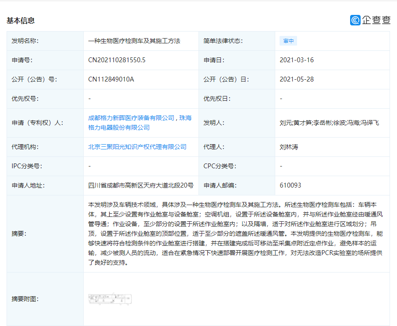
Task: Click the 摘要附图 label cell
Action: coord(45,299)
